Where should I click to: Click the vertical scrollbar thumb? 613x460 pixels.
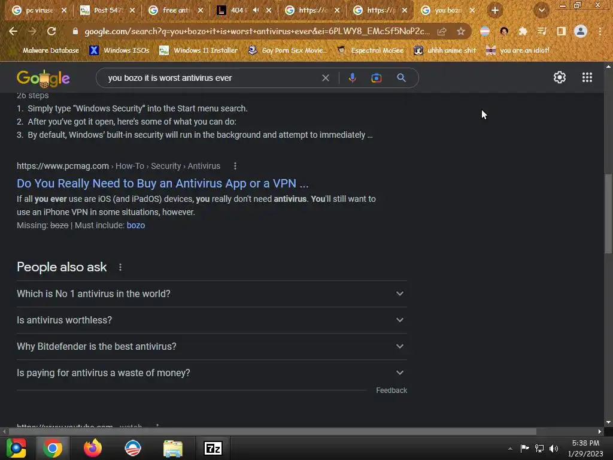[608, 214]
